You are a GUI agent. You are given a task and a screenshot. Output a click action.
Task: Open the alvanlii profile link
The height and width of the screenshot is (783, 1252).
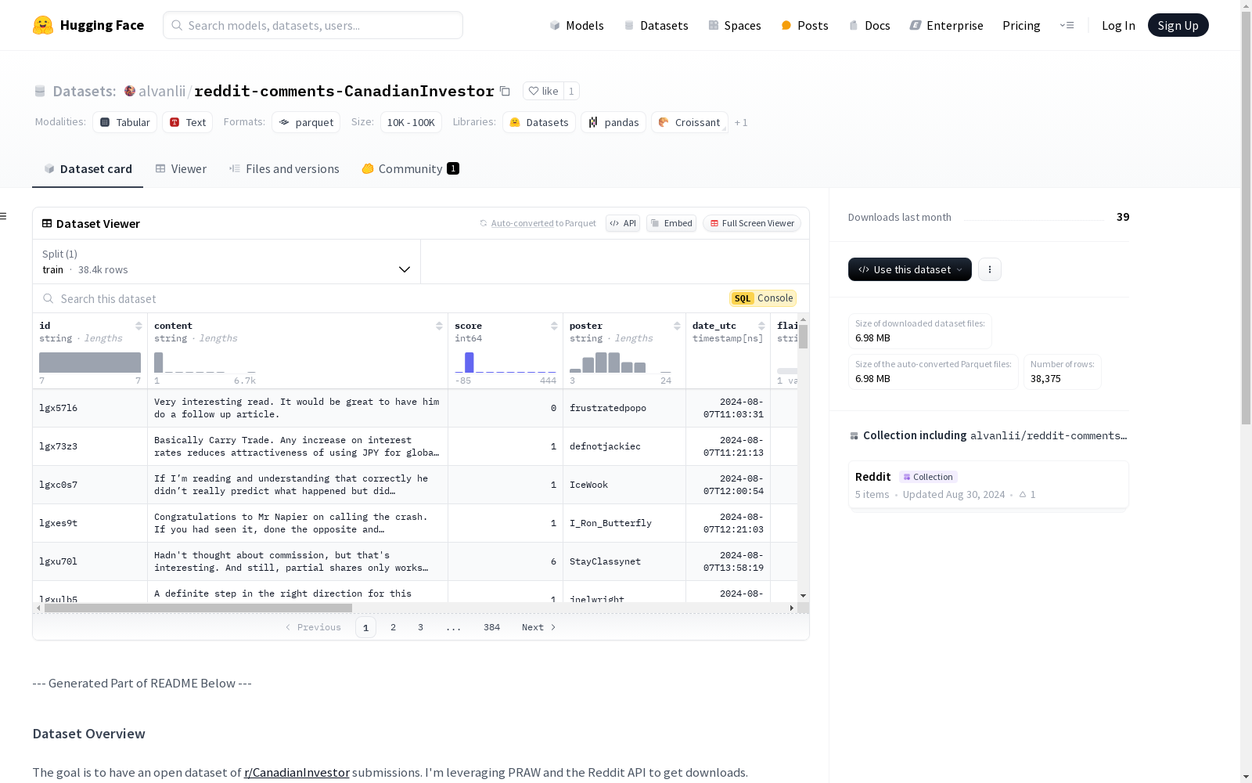[162, 91]
